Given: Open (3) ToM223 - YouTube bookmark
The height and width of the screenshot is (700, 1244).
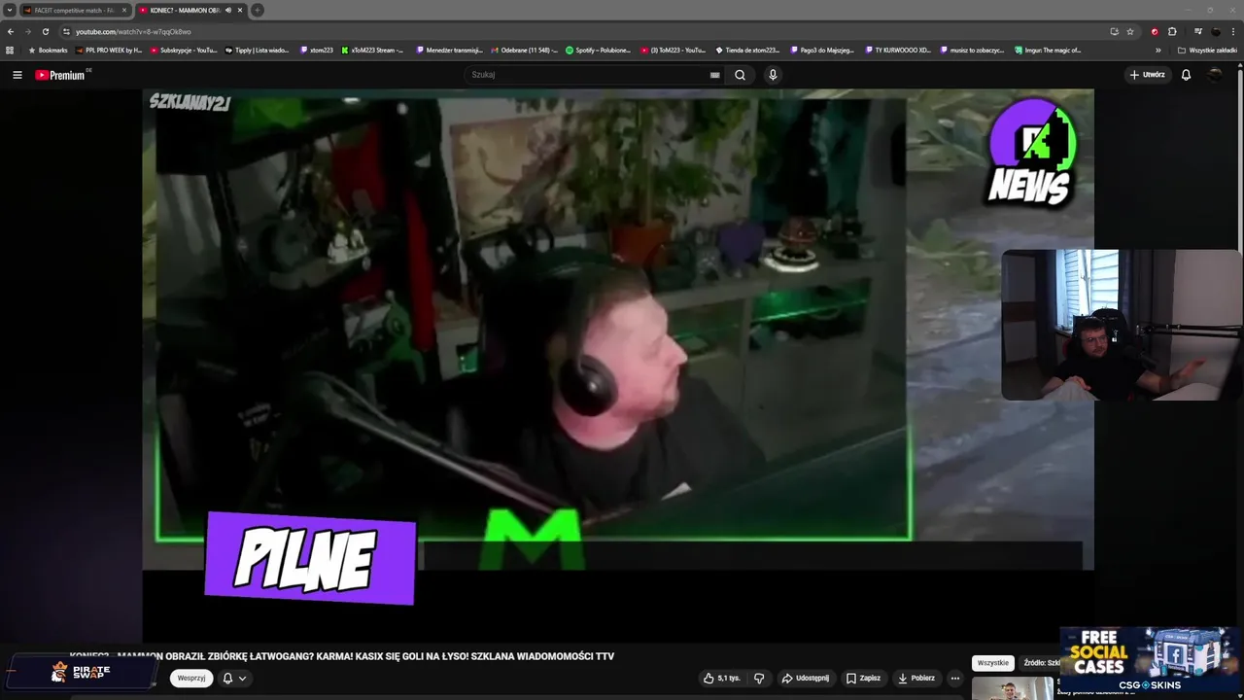Looking at the screenshot, I should point(673,50).
